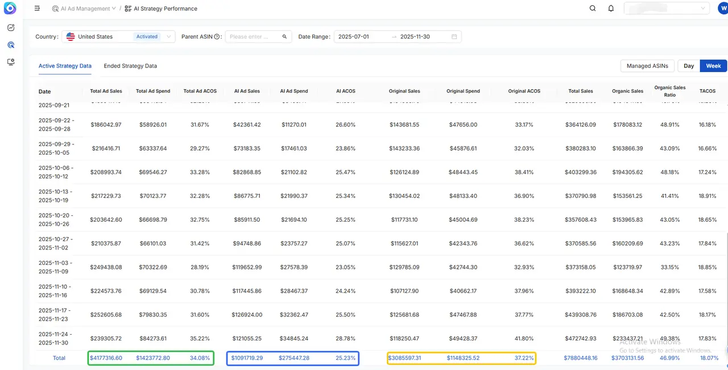Viewport: 728px width, 370px height.
Task: Open the monitor settings sidebar icon
Action: [11, 62]
